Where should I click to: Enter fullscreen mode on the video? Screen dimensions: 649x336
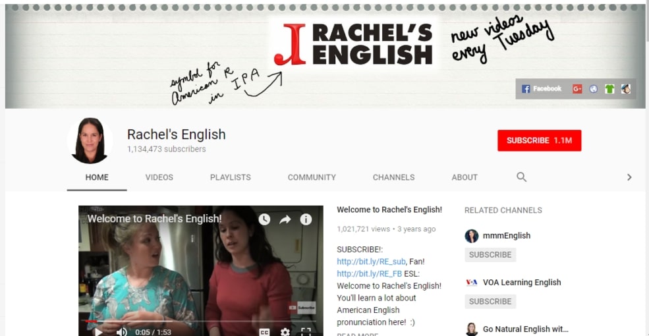pyautogui.click(x=306, y=331)
